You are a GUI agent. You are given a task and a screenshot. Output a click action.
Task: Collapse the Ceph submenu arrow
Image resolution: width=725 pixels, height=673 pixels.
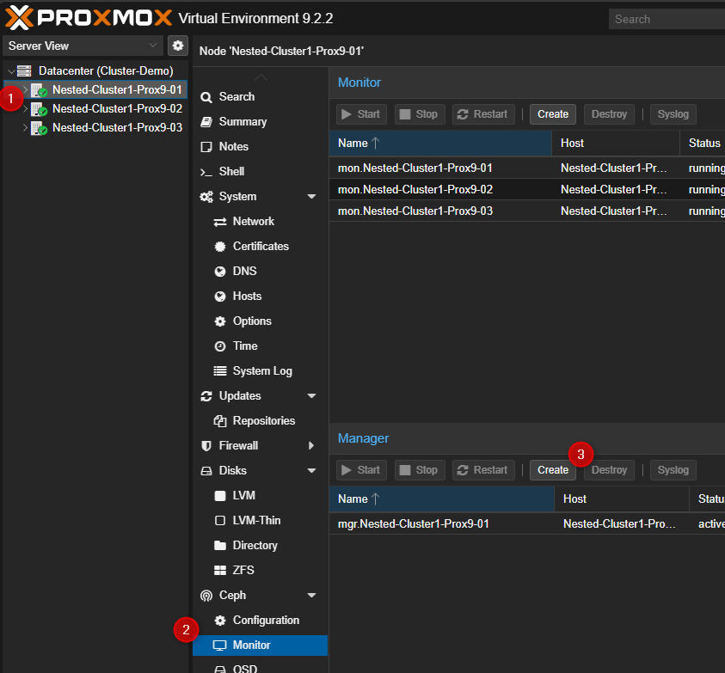pyautogui.click(x=311, y=596)
